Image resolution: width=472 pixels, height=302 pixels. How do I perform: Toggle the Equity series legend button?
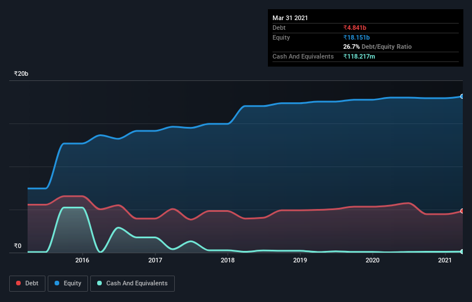click(x=68, y=284)
